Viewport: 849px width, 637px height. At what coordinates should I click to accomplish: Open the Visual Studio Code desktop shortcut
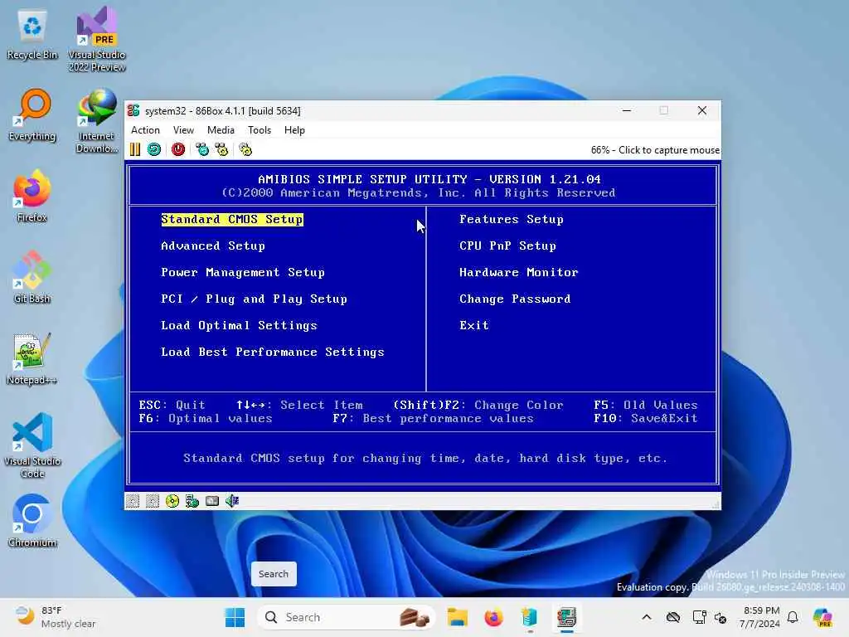(x=32, y=445)
